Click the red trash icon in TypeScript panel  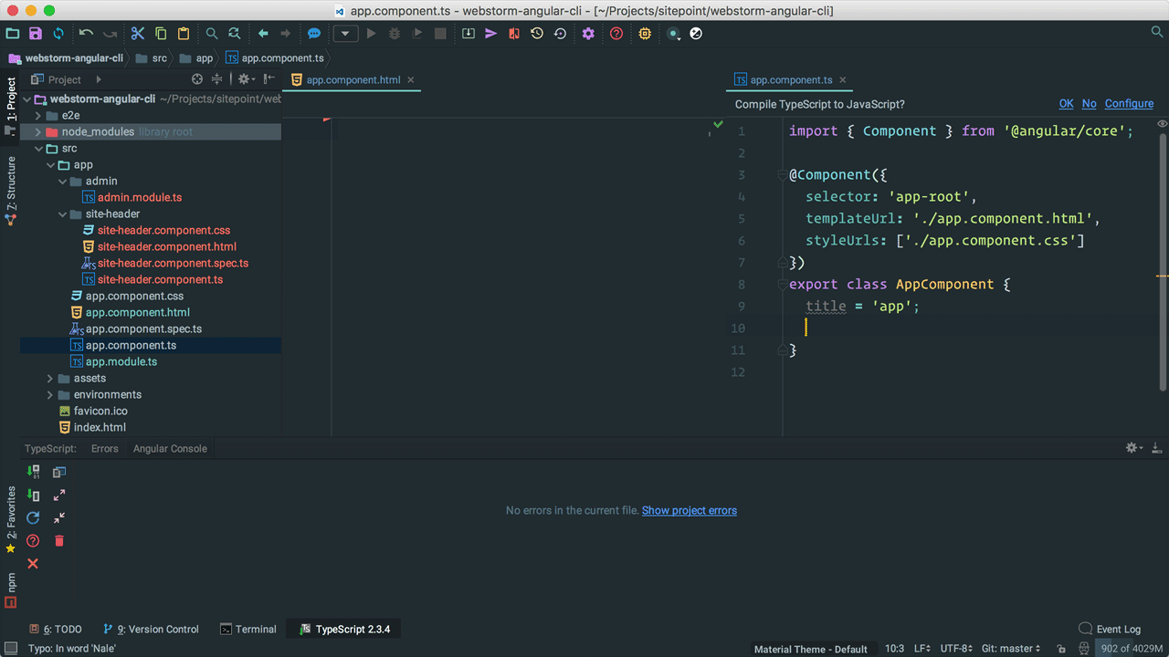[59, 541]
